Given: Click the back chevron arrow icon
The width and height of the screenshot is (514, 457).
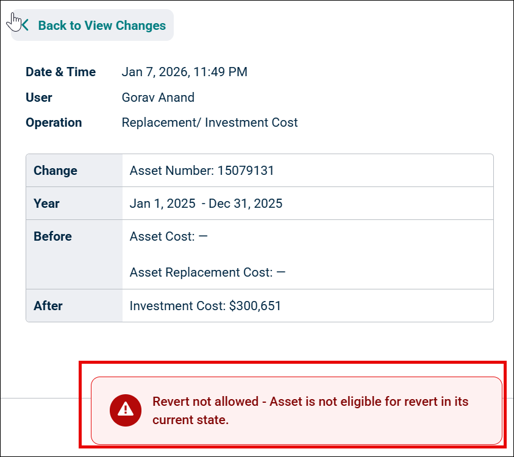Looking at the screenshot, I should coord(25,25).
